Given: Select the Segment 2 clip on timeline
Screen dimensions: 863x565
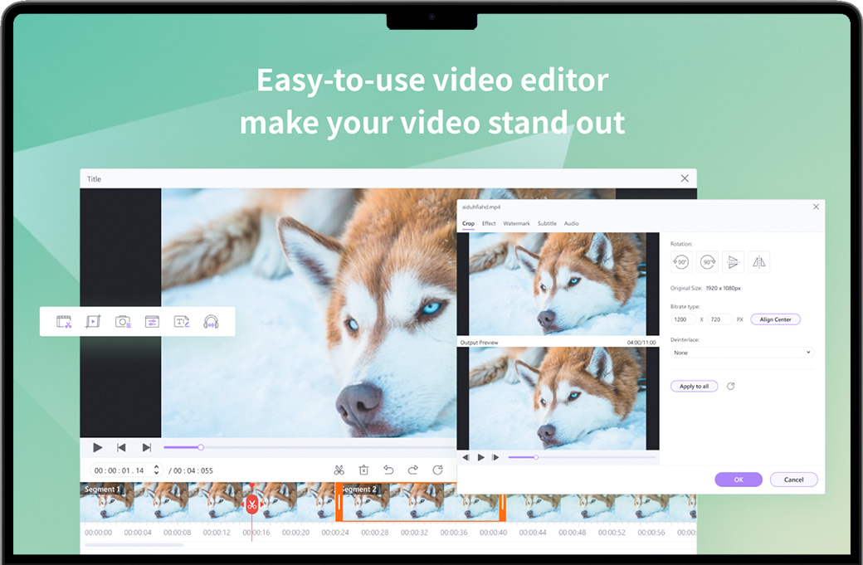Looking at the screenshot, I should 421,503.
